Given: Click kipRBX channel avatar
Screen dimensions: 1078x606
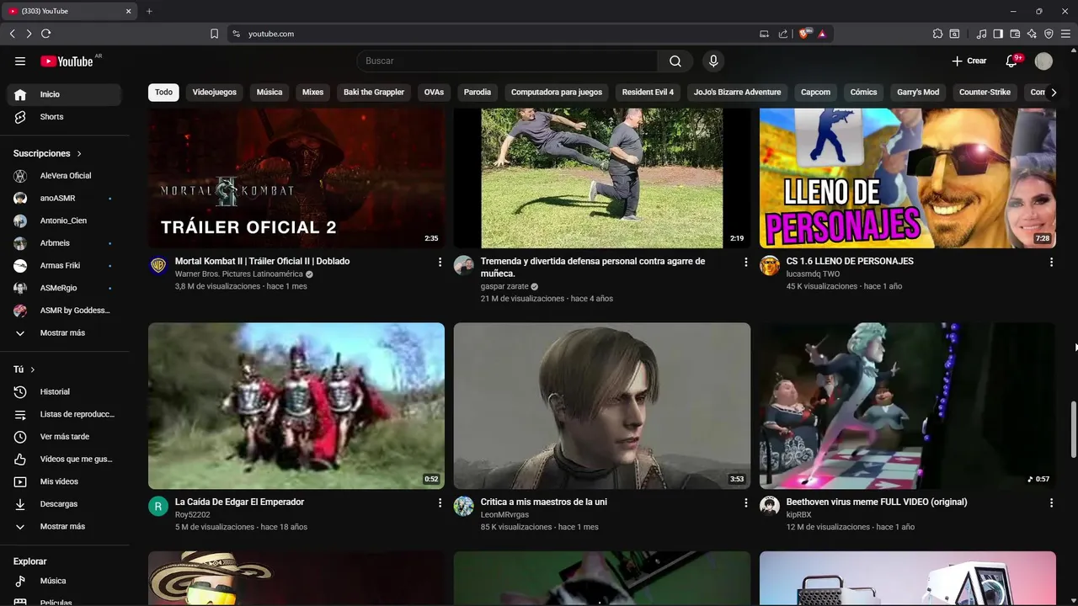Looking at the screenshot, I should (770, 506).
